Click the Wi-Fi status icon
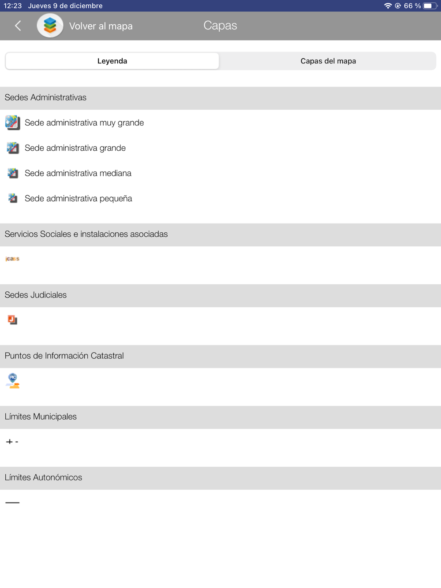Screen dimensions: 441x588 click(x=388, y=6)
